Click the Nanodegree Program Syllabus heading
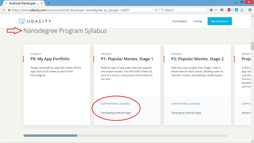Viewport: 254px width, 143px height. click(x=65, y=31)
